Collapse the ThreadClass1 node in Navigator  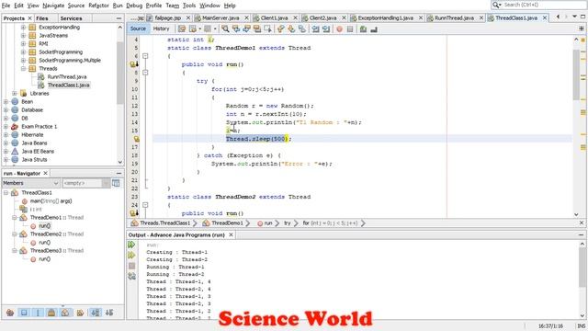pyautogui.click(x=6, y=192)
